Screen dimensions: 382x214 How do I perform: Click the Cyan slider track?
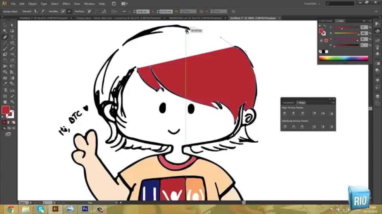click(346, 28)
